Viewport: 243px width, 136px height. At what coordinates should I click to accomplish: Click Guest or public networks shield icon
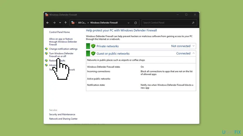pyautogui.click(x=93, y=53)
